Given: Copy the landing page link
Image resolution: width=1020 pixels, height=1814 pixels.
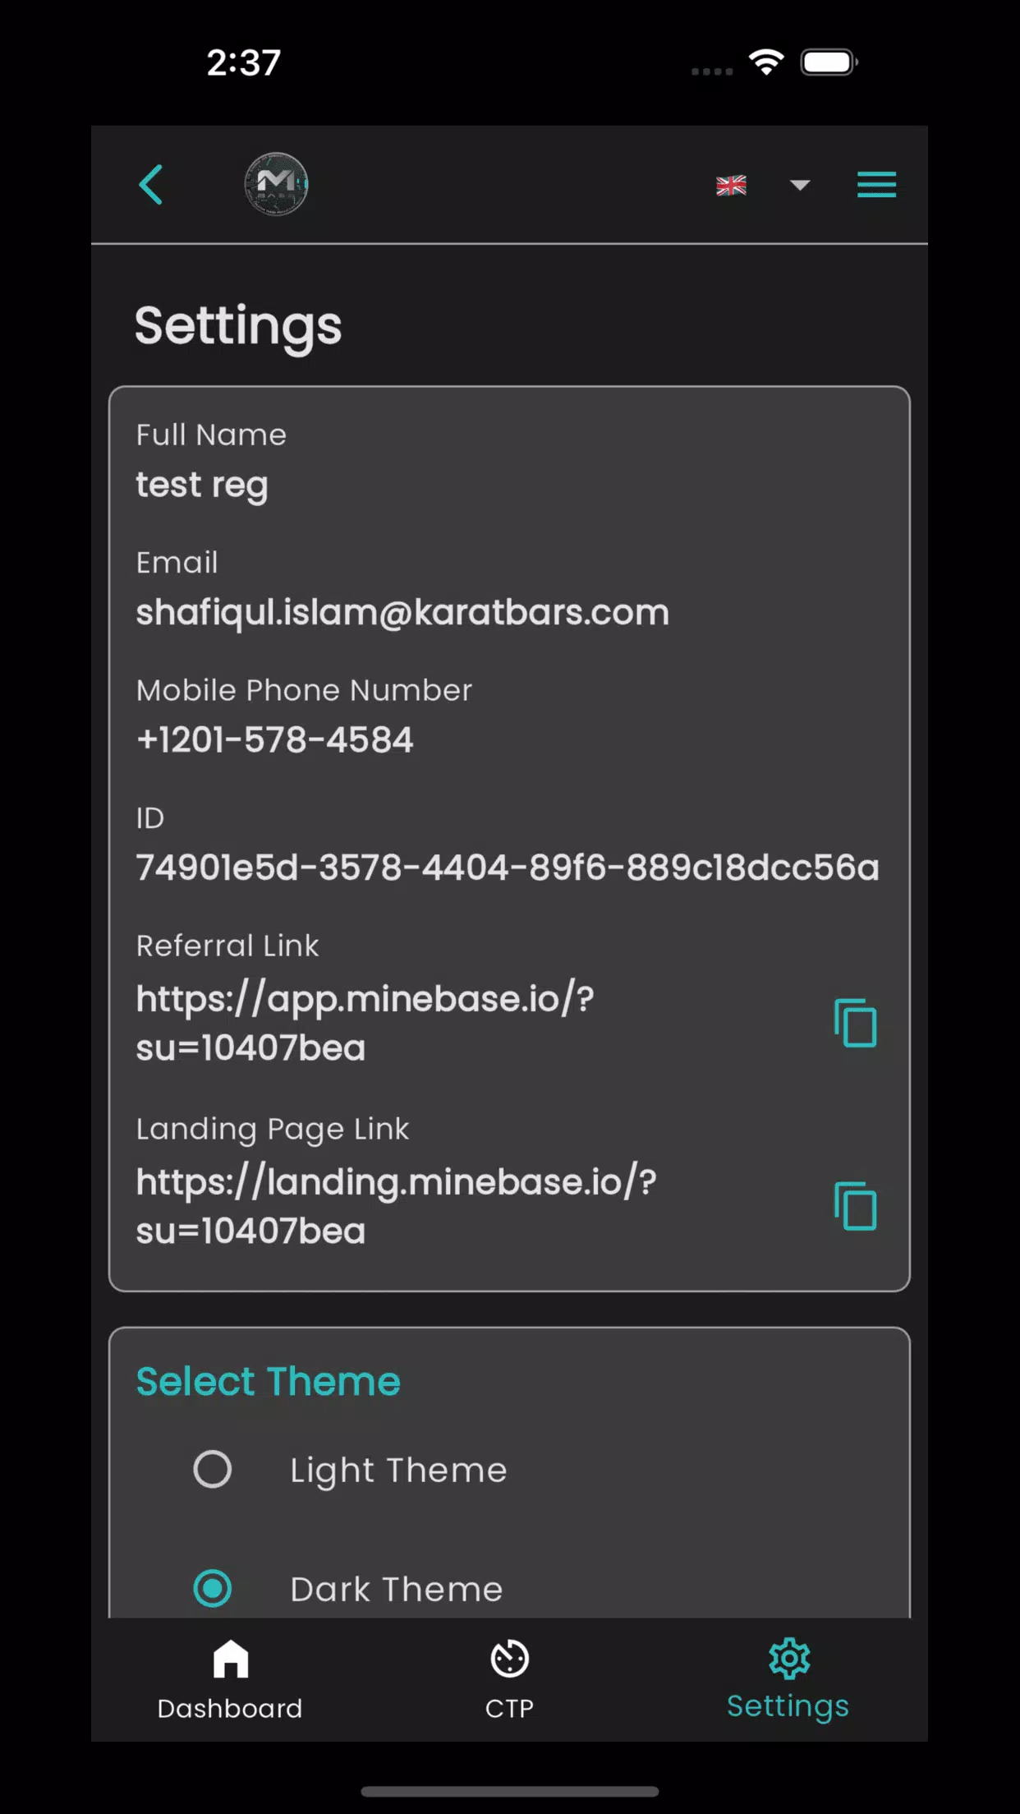Looking at the screenshot, I should coord(856,1206).
